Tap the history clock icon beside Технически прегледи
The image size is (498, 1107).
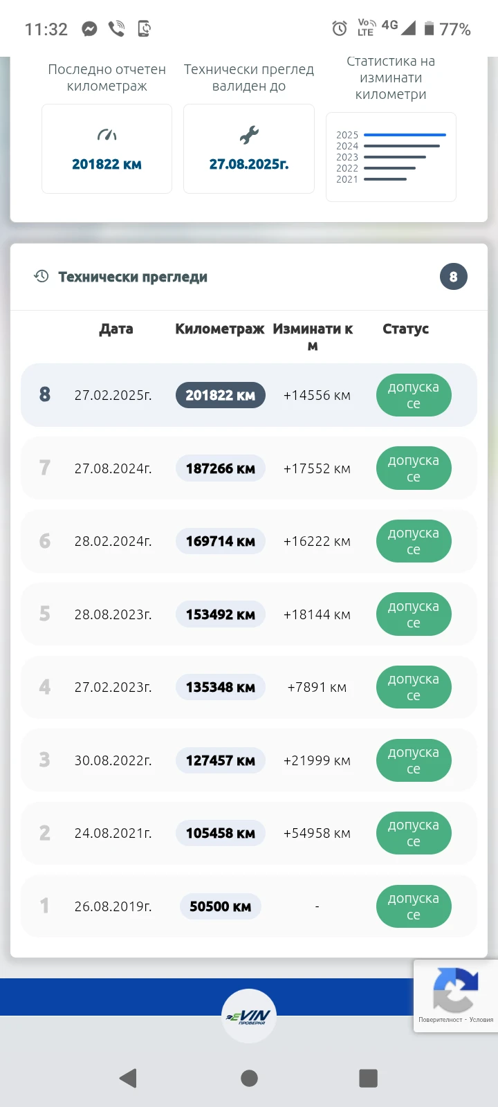(41, 276)
